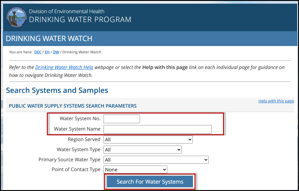The height and width of the screenshot is (191, 299).
Task: Select the Public Water Supply Systems Search Parameters header
Action: [73, 106]
